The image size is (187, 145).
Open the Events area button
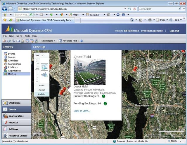pyautogui.click(x=16, y=109)
